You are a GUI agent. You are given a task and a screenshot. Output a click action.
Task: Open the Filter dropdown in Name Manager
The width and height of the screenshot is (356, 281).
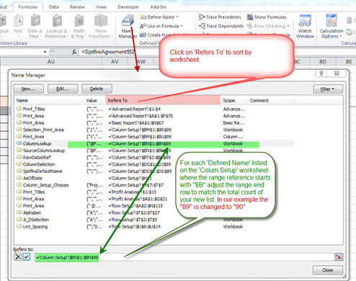328,89
